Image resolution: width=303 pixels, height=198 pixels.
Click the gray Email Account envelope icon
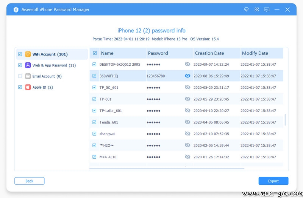28,76
